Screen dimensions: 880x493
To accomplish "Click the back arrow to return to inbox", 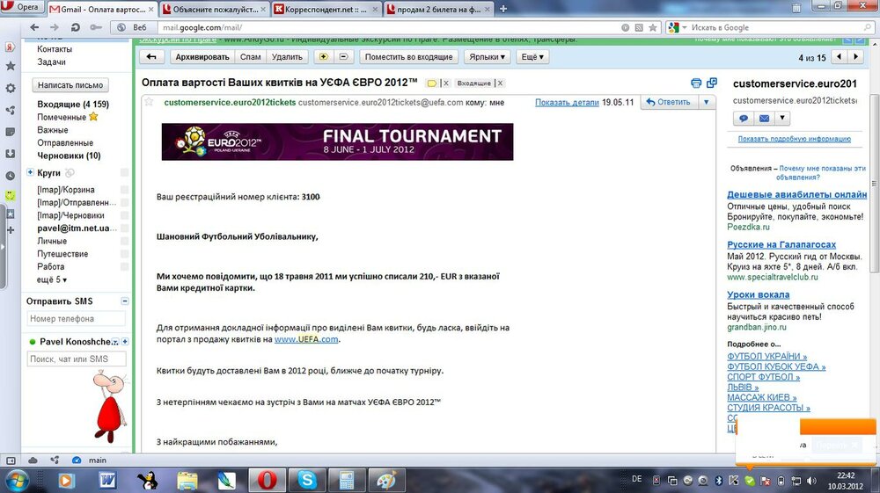I will click(x=151, y=56).
